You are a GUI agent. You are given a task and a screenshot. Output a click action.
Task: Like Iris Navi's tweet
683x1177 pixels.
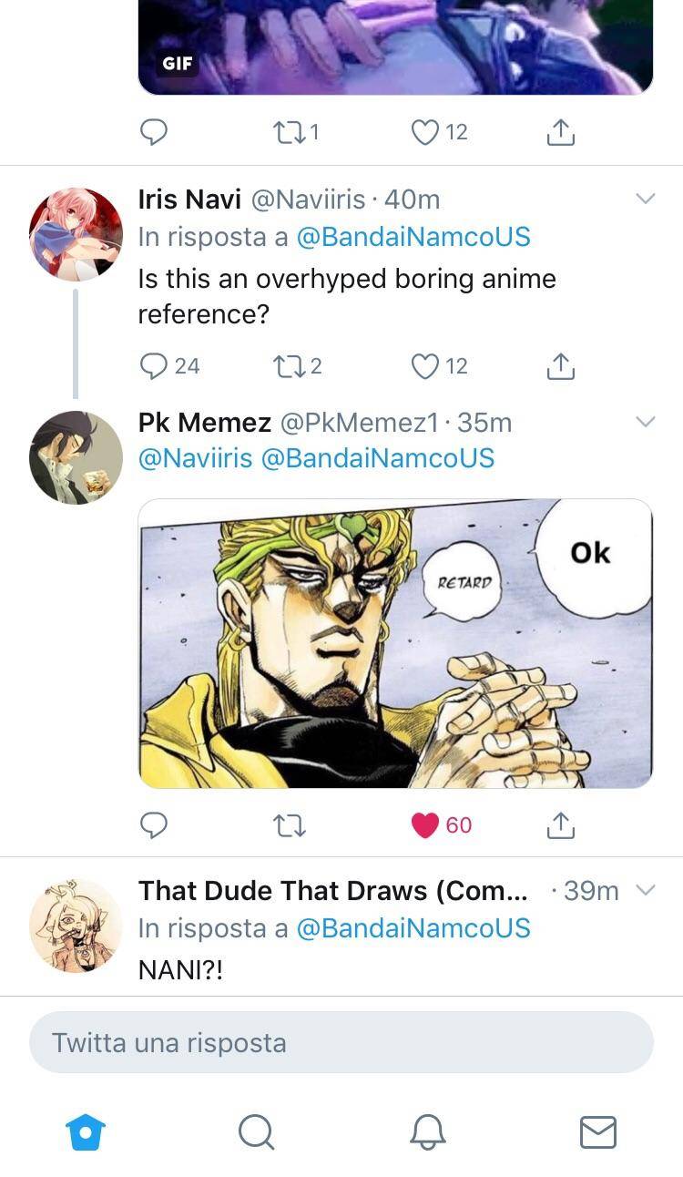(x=423, y=366)
